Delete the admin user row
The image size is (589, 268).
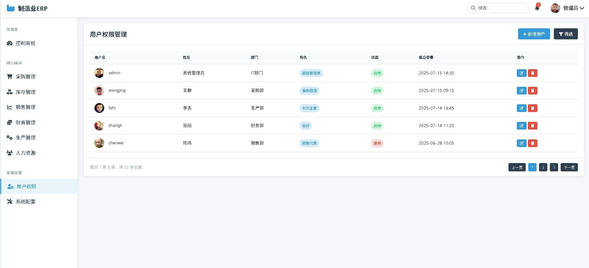[533, 73]
